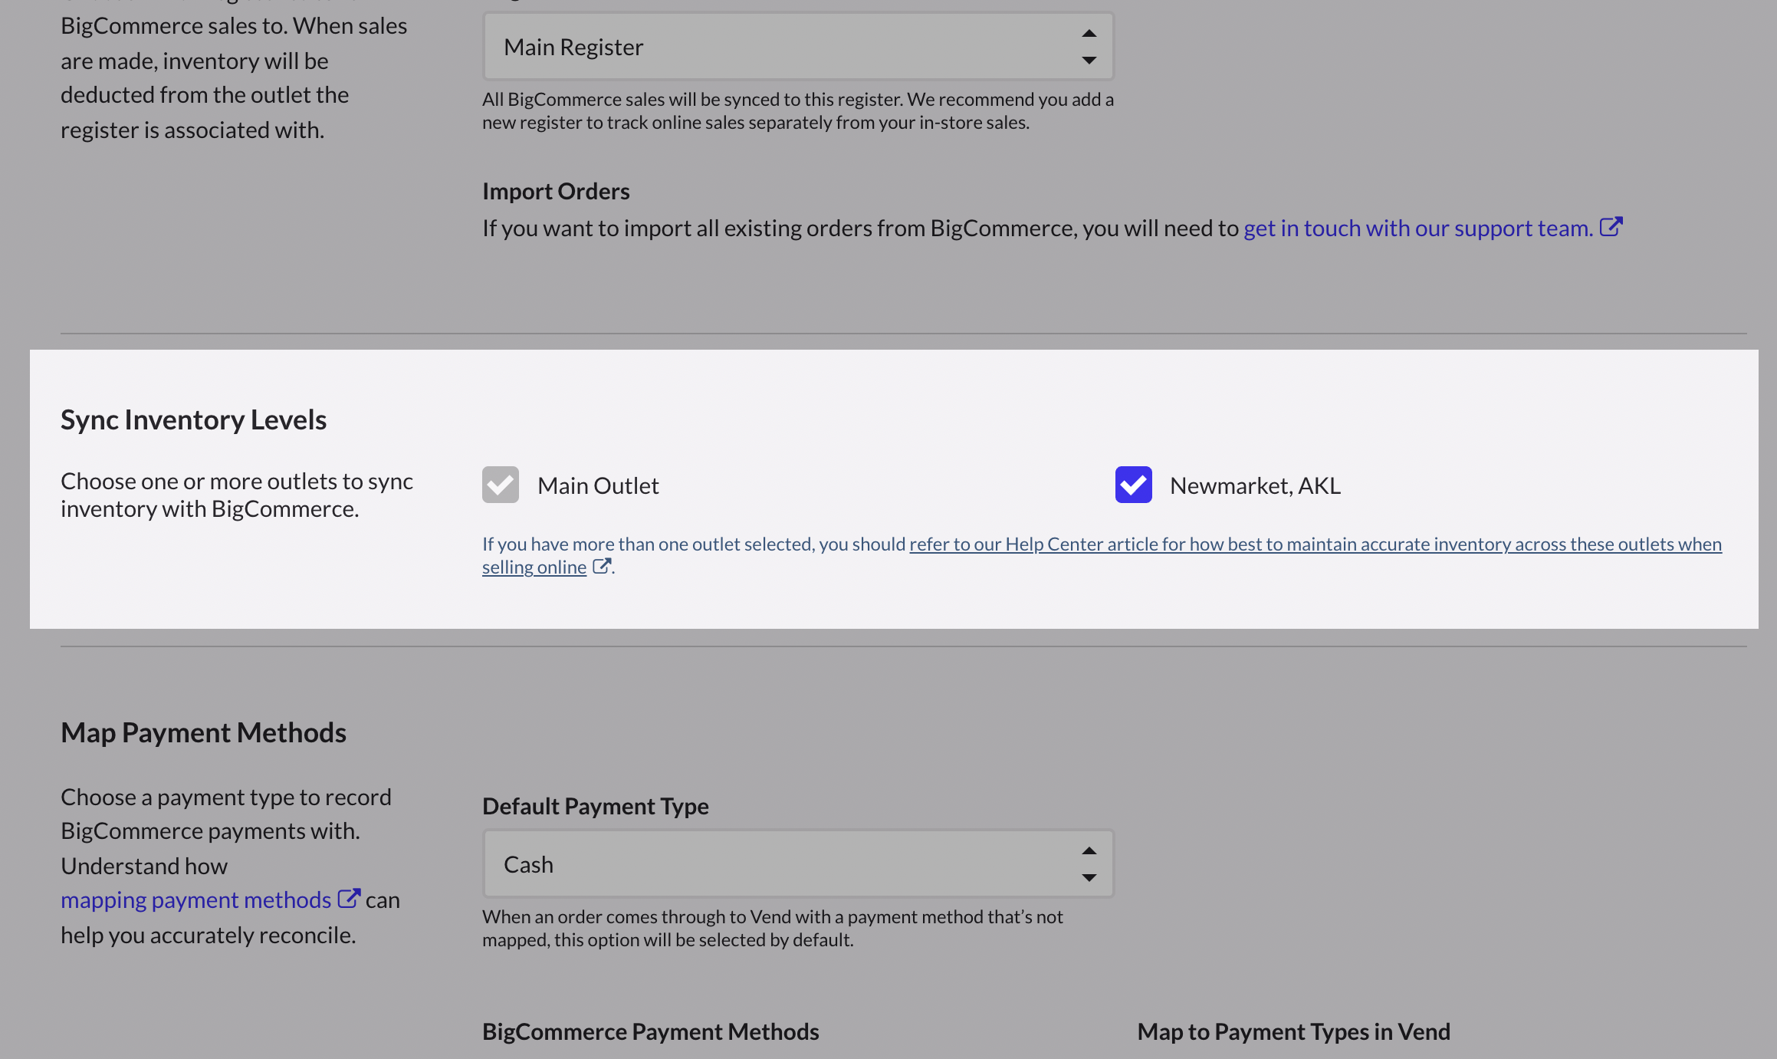Click the 'Main Outlet' label text
The width and height of the screenshot is (1777, 1059).
(598, 485)
